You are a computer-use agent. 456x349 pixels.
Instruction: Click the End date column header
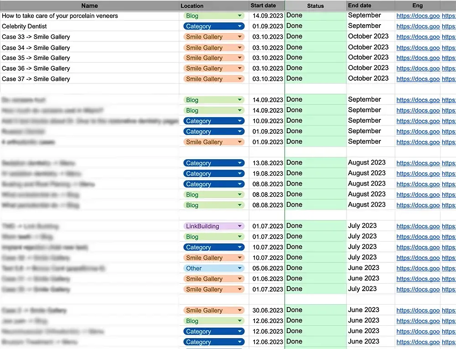359,5
